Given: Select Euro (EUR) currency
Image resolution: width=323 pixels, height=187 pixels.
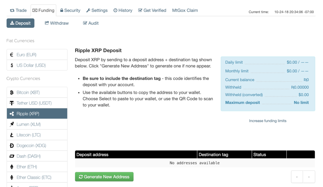Looking at the screenshot, I should 37,55.
